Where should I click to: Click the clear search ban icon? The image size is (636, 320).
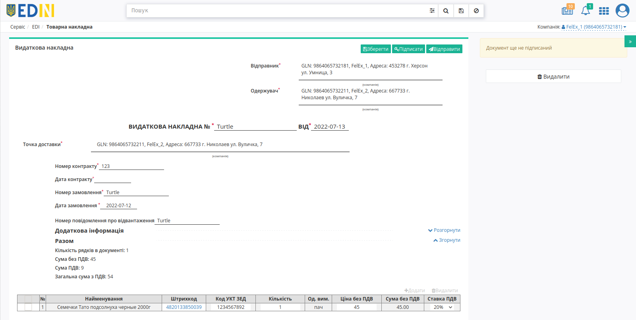point(476,11)
